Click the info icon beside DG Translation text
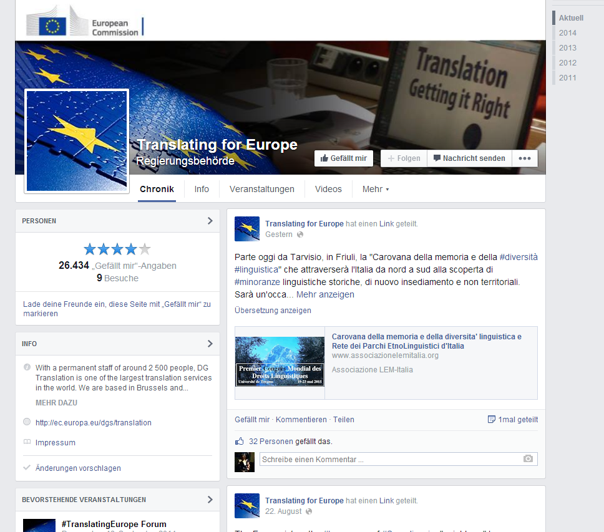Image resolution: width=604 pixels, height=532 pixels. tap(27, 367)
